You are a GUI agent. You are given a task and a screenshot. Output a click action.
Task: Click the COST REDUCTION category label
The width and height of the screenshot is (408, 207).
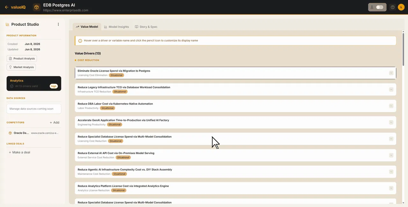pyautogui.click(x=88, y=60)
